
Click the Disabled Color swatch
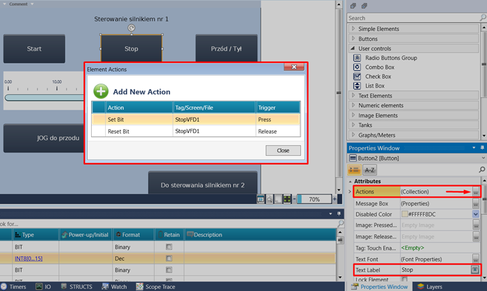coord(405,214)
